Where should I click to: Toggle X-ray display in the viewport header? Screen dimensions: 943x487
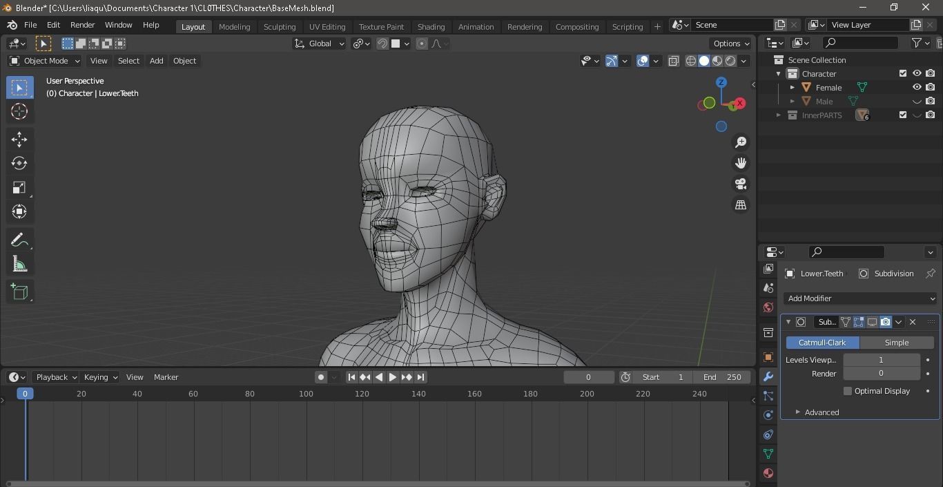(x=674, y=61)
